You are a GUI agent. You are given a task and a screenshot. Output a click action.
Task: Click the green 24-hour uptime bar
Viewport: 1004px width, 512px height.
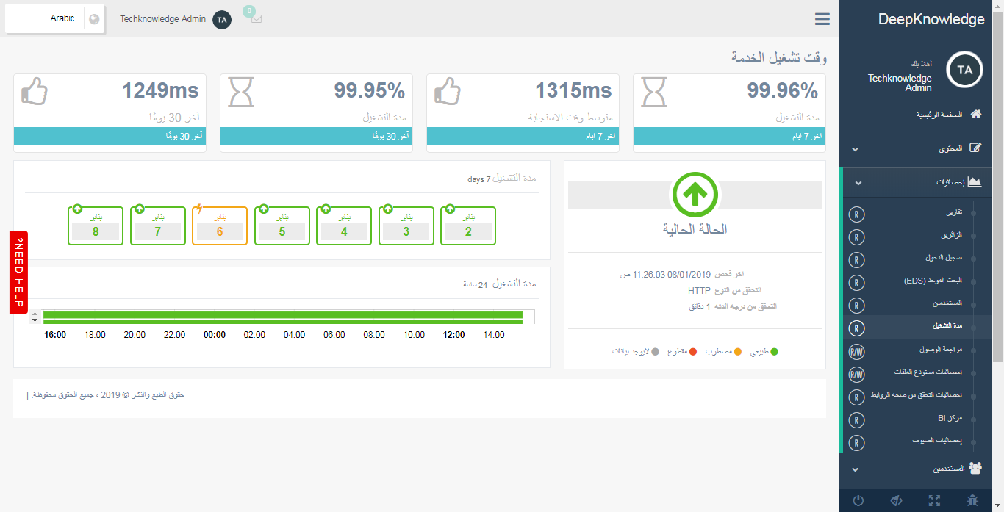tap(283, 317)
